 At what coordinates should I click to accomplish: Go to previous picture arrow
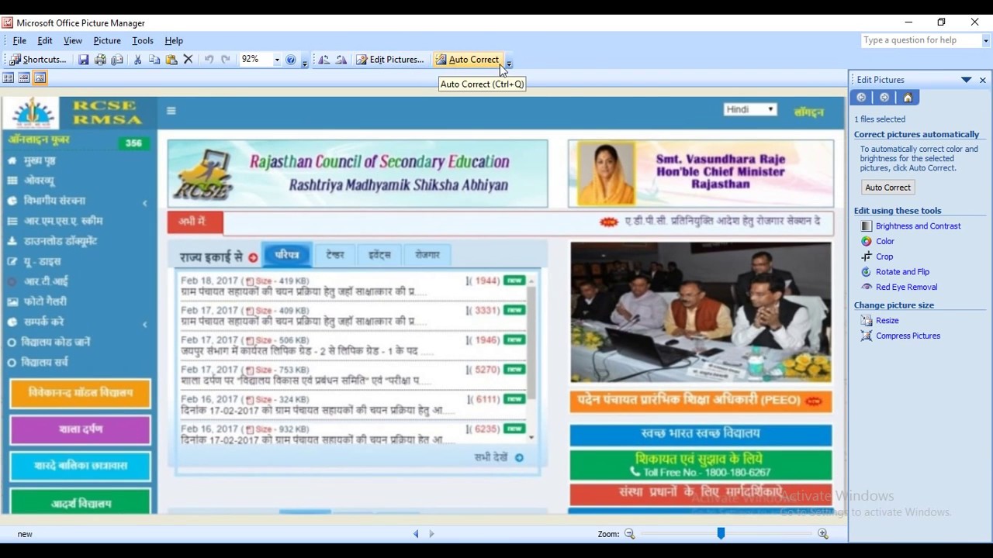pos(416,534)
